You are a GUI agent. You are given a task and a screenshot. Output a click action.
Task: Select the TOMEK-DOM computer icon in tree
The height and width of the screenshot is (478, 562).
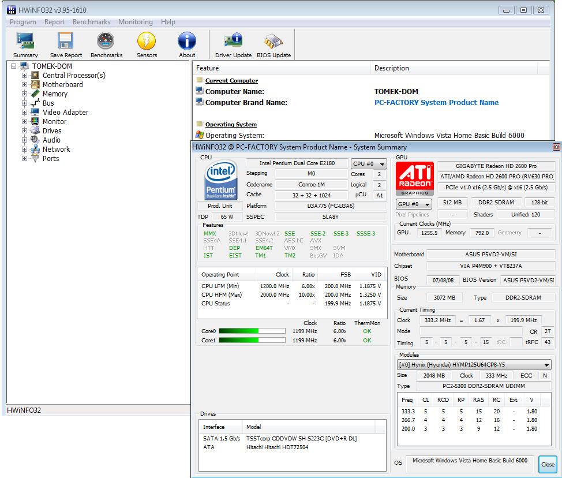click(24, 66)
